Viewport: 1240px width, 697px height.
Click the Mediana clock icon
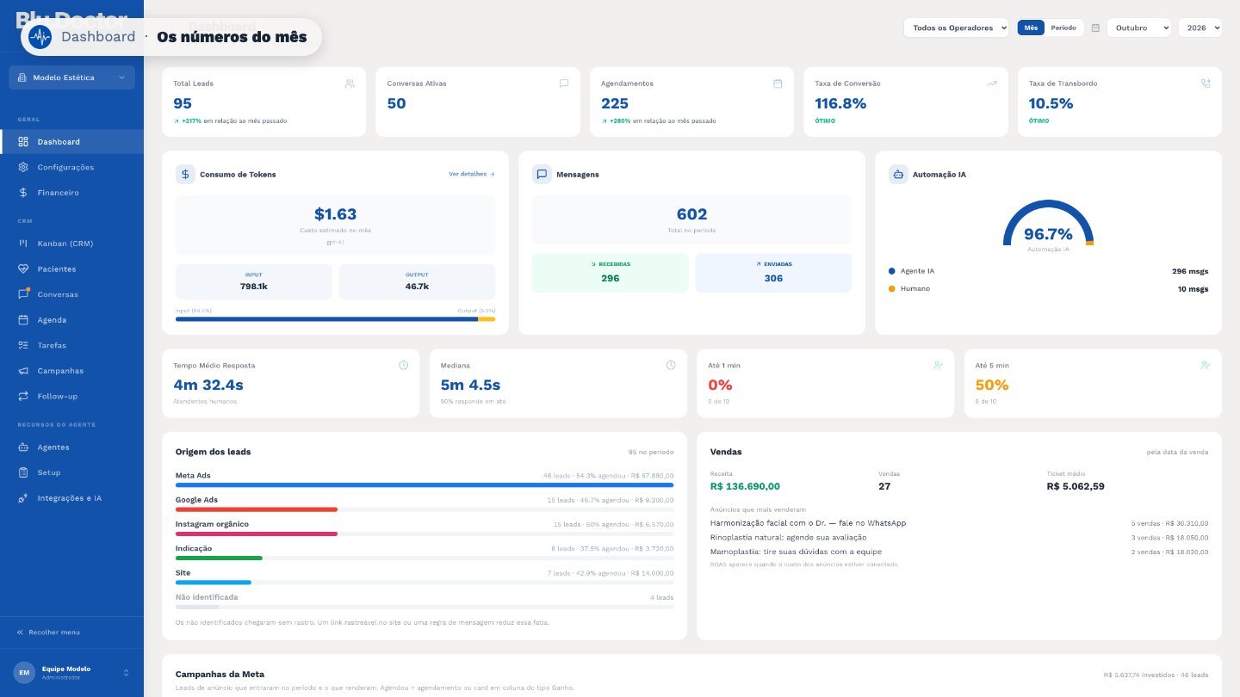click(671, 366)
